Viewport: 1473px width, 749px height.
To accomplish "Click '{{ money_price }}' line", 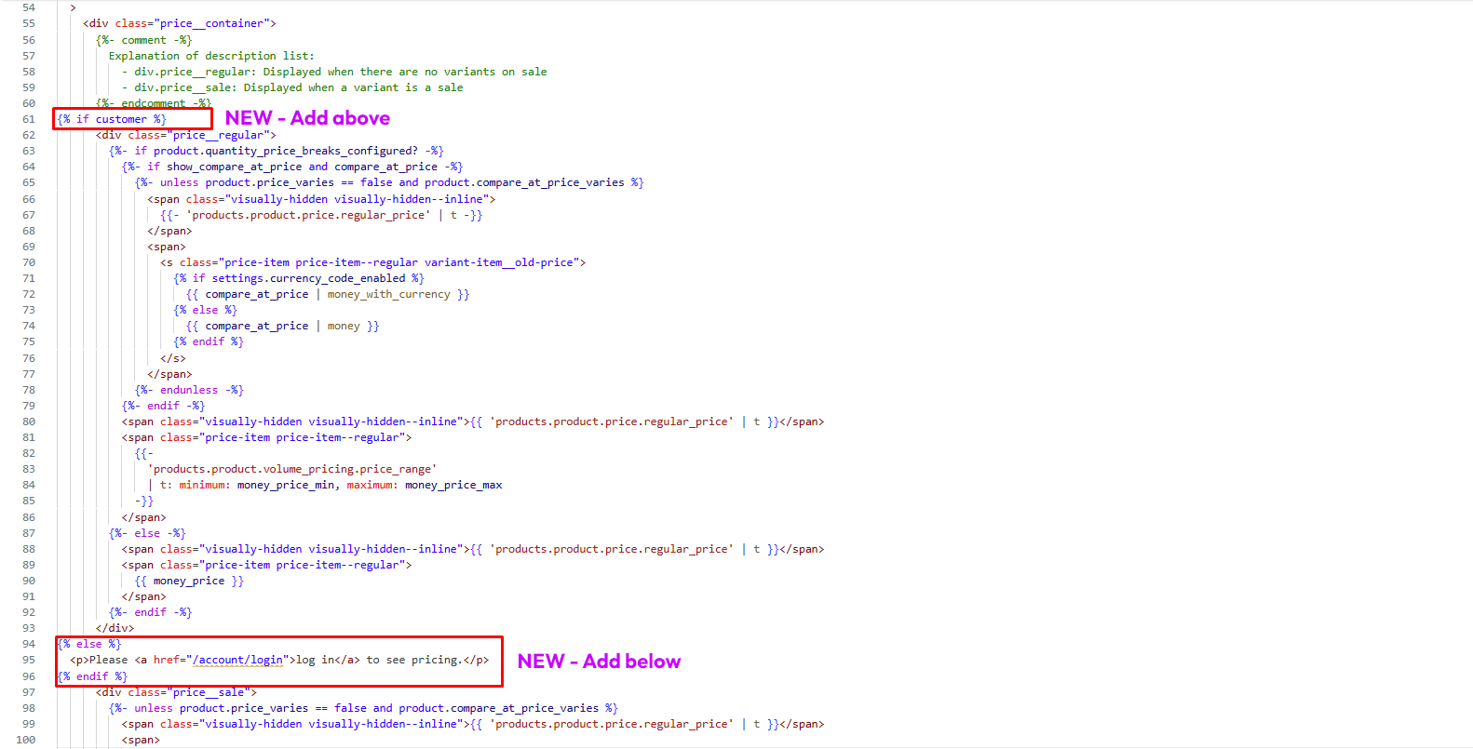I will point(189,581).
